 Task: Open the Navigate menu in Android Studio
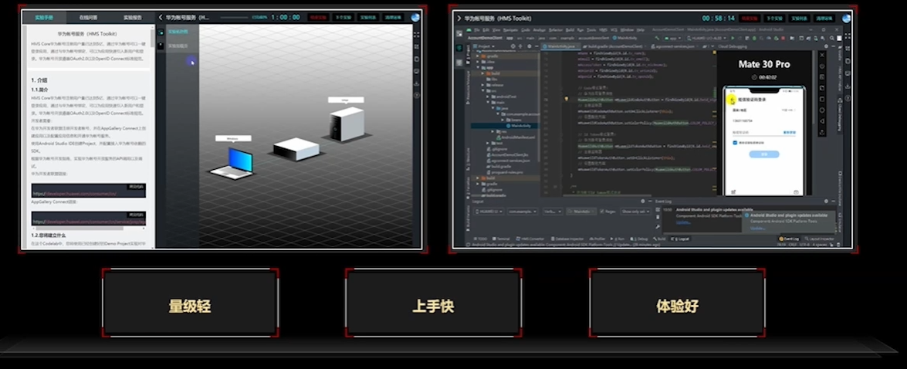[x=511, y=29]
